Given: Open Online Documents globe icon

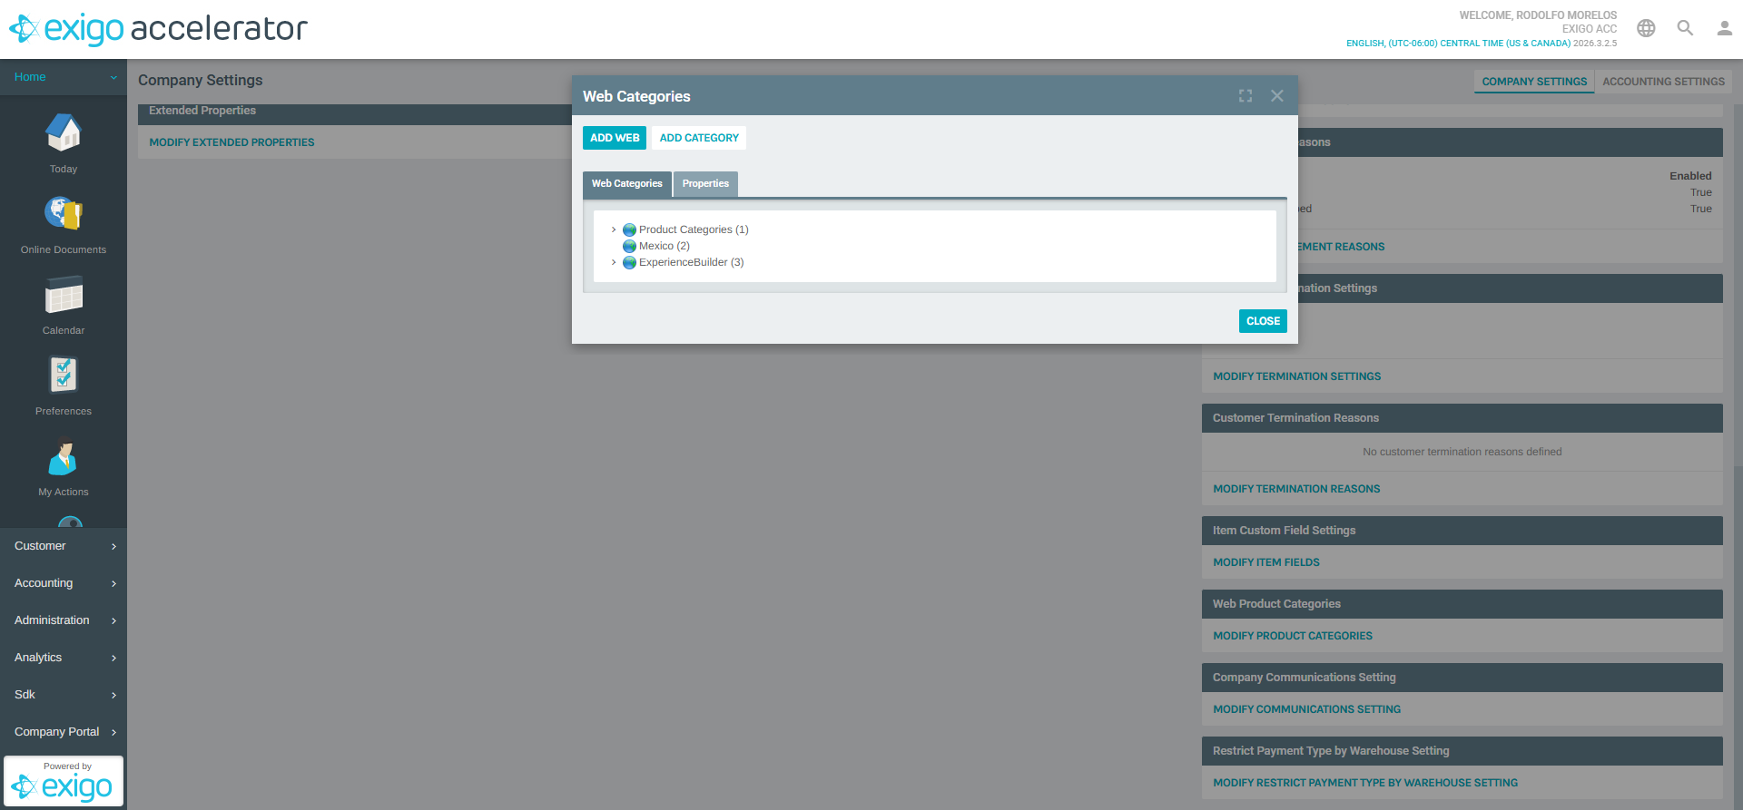Looking at the screenshot, I should (64, 214).
